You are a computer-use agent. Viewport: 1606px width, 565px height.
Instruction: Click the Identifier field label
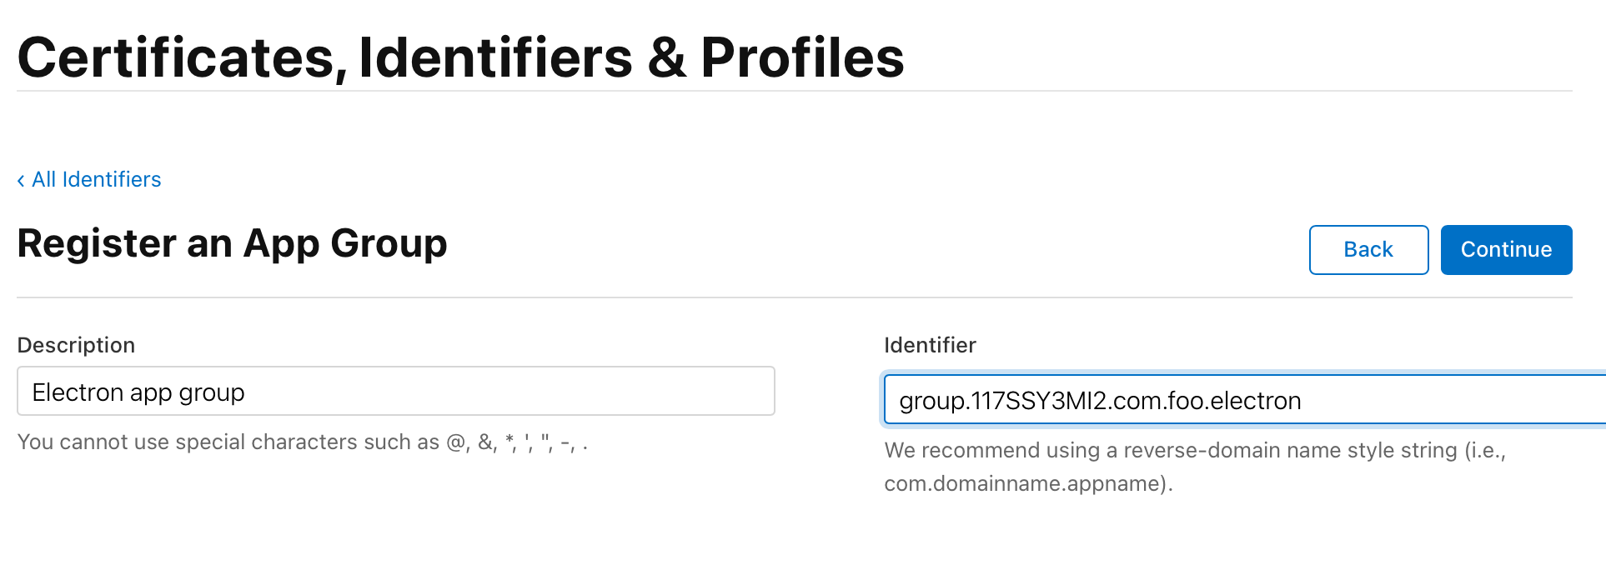tap(929, 345)
